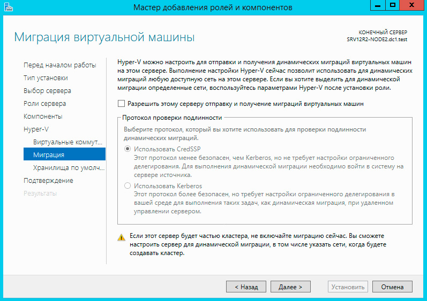
Task: Maximize the wizard window
Action: coord(393,6)
